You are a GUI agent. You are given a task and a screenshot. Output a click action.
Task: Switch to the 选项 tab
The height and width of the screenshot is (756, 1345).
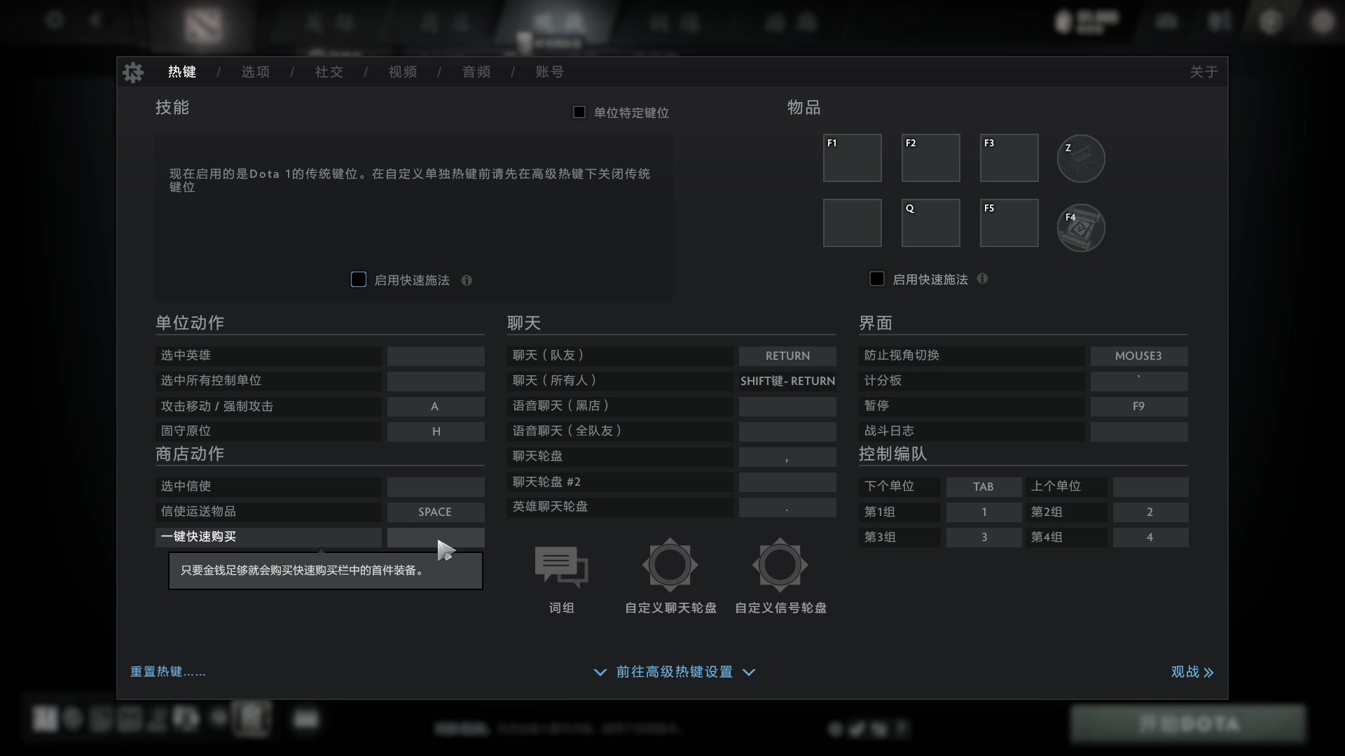tap(255, 71)
